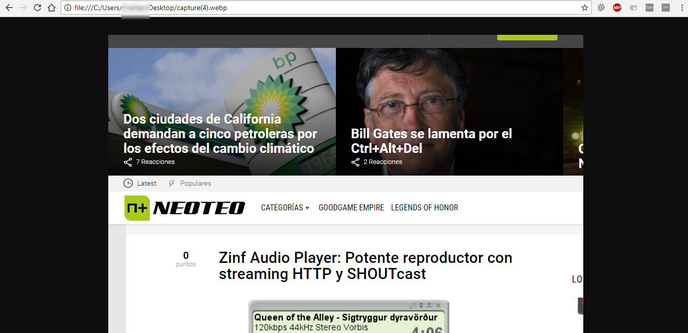Open the GOODGAME EMPIRE menu item

tap(352, 207)
